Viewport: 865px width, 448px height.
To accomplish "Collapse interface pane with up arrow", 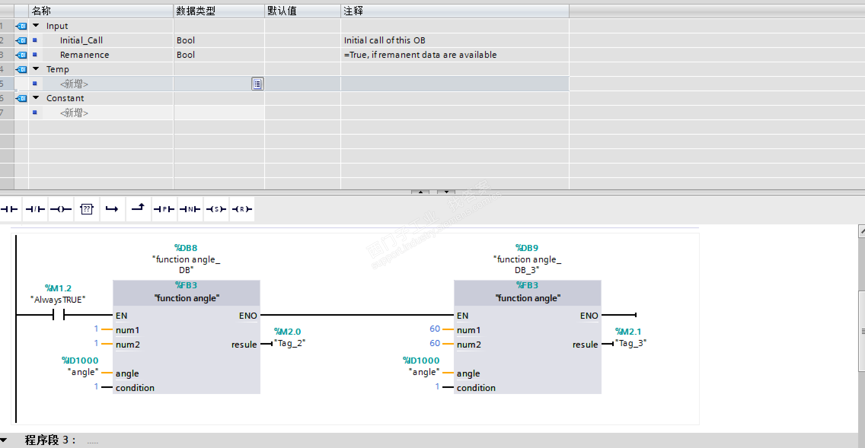I will pyautogui.click(x=420, y=192).
